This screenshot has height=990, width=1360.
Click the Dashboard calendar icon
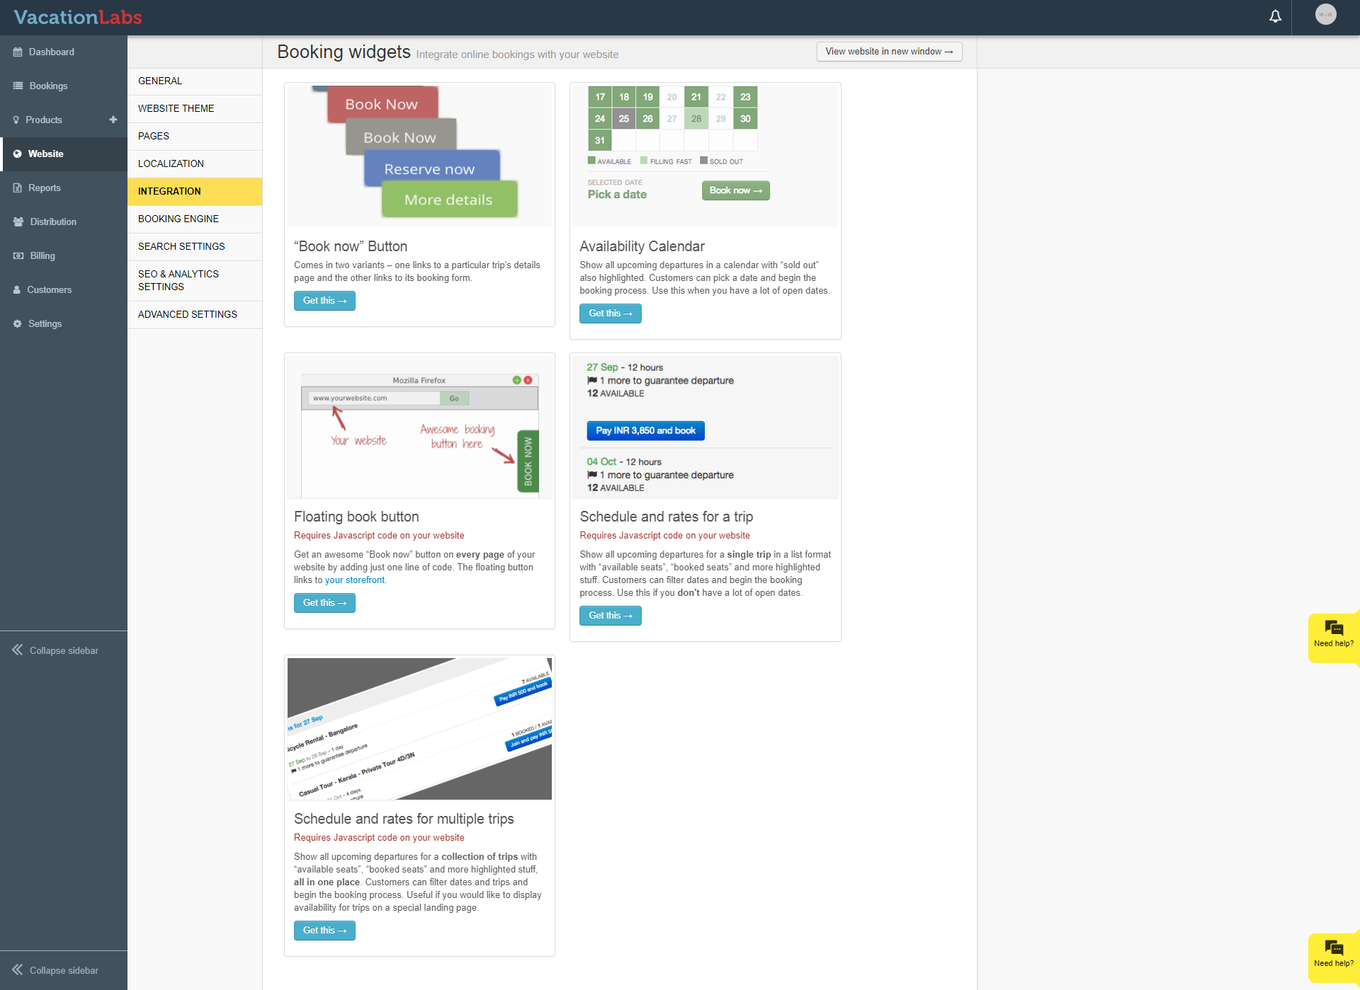point(18,52)
